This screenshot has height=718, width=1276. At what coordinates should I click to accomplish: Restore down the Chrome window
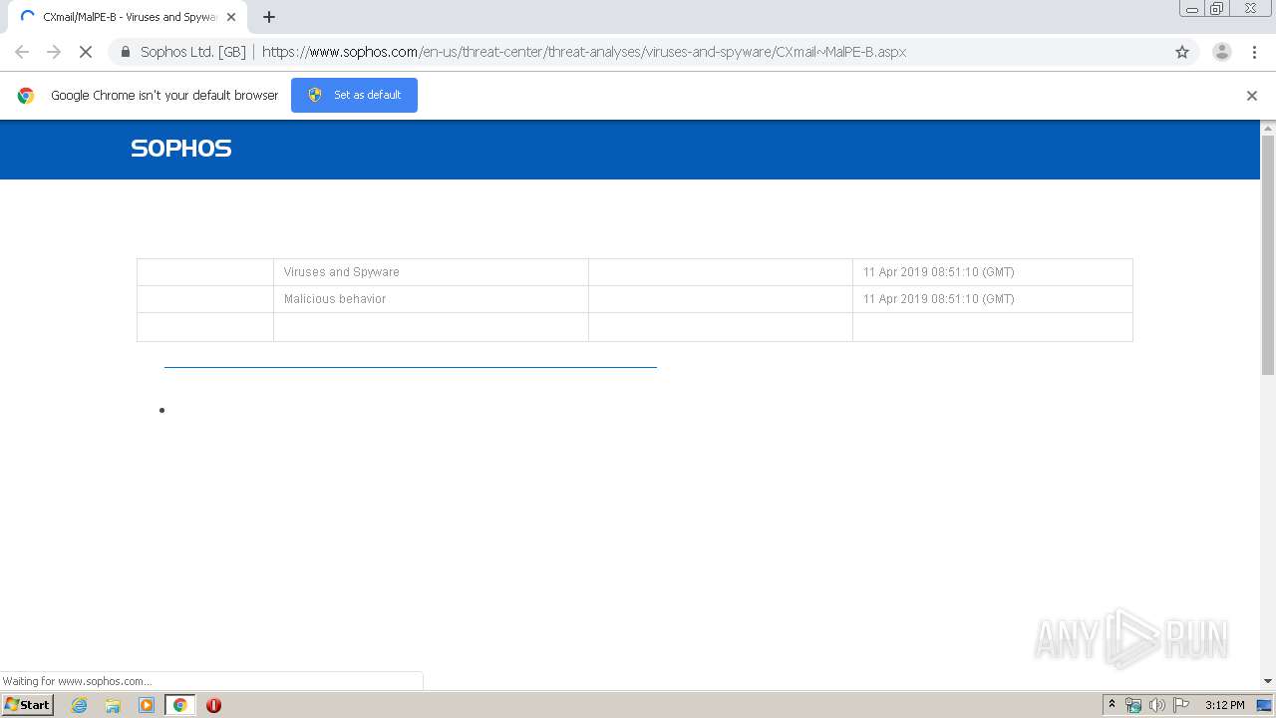click(x=1217, y=9)
